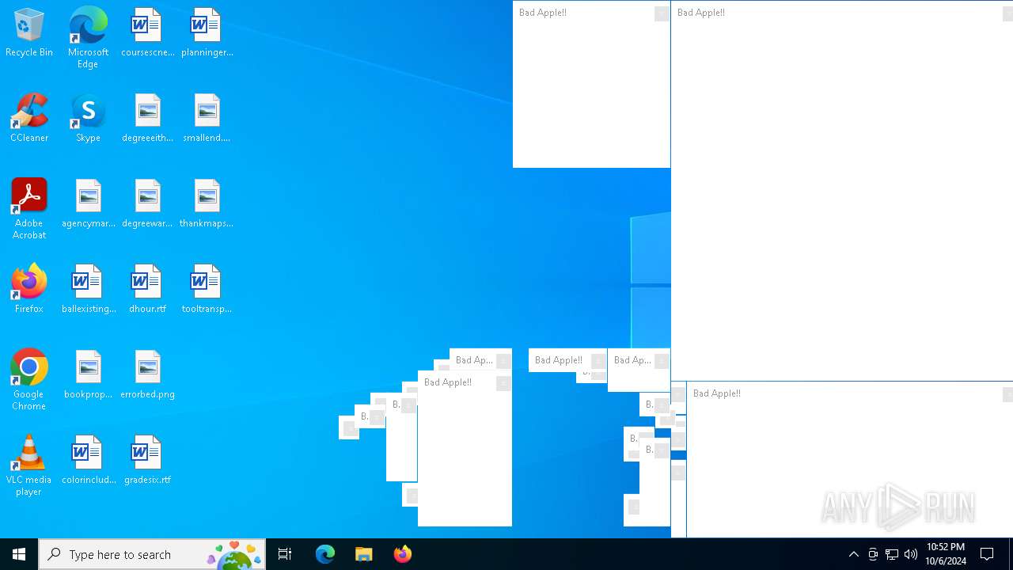Select the dhour.rtf file
This screenshot has width=1013, height=570.
pyautogui.click(x=147, y=290)
